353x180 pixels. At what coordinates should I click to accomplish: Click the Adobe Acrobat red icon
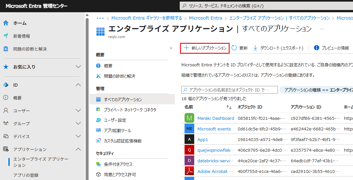(189, 171)
